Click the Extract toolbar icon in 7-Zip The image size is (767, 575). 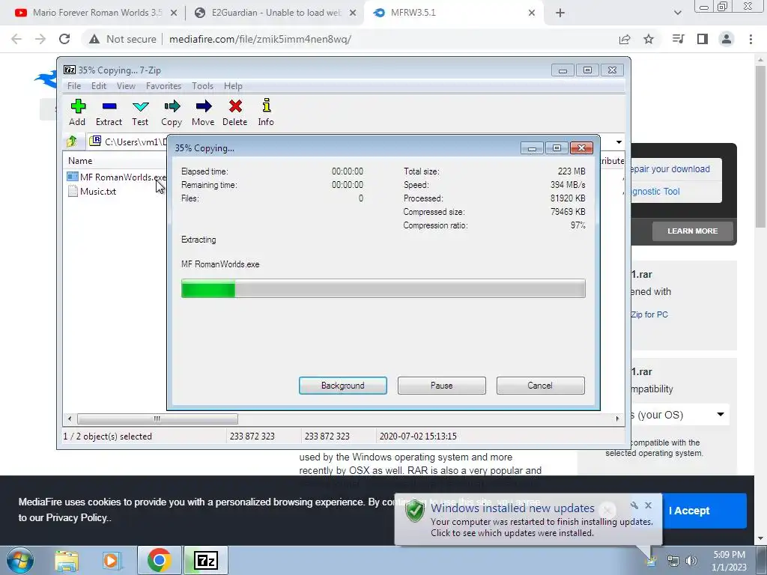(109, 112)
